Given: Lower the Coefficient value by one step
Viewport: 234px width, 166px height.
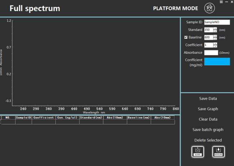Looking at the screenshot, I should point(215,46).
